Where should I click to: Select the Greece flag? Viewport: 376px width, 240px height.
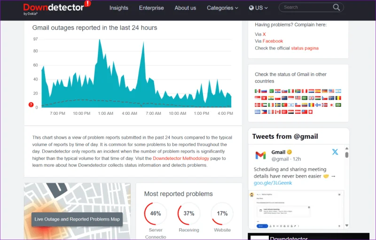[258, 112]
